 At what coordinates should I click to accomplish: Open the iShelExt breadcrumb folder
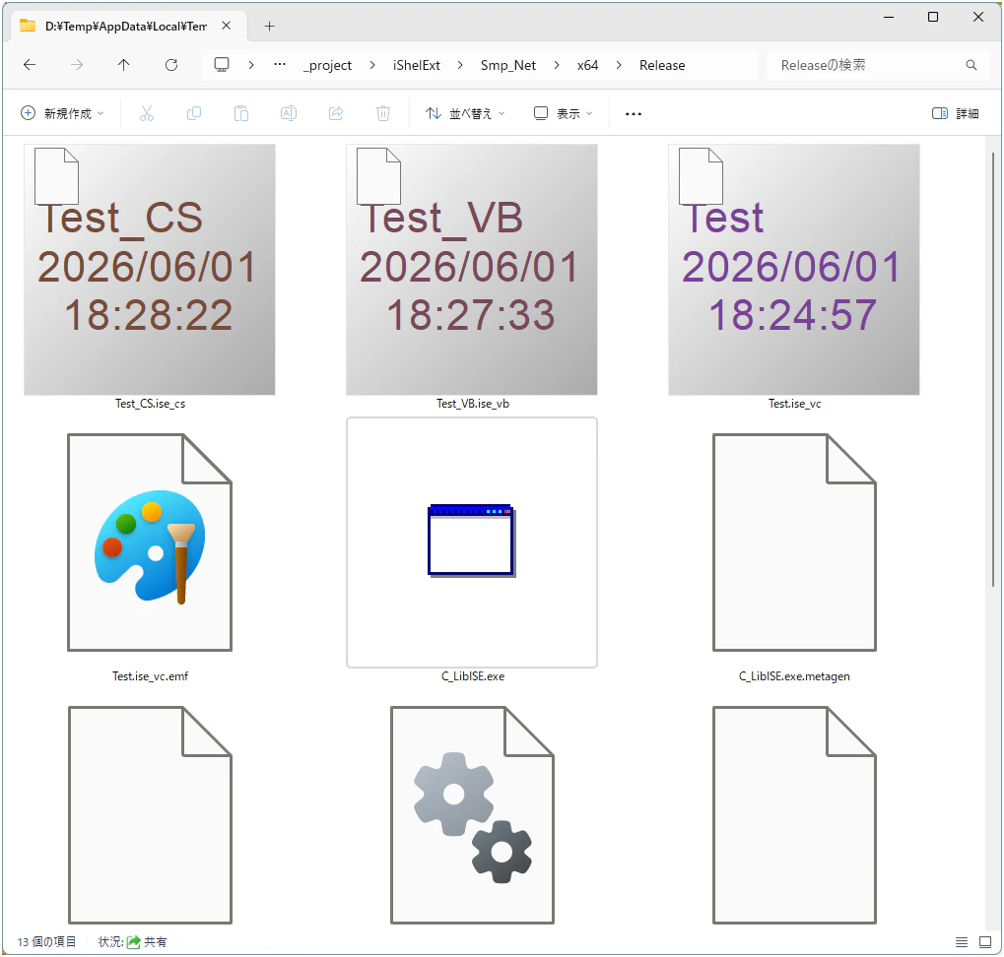[x=416, y=65]
